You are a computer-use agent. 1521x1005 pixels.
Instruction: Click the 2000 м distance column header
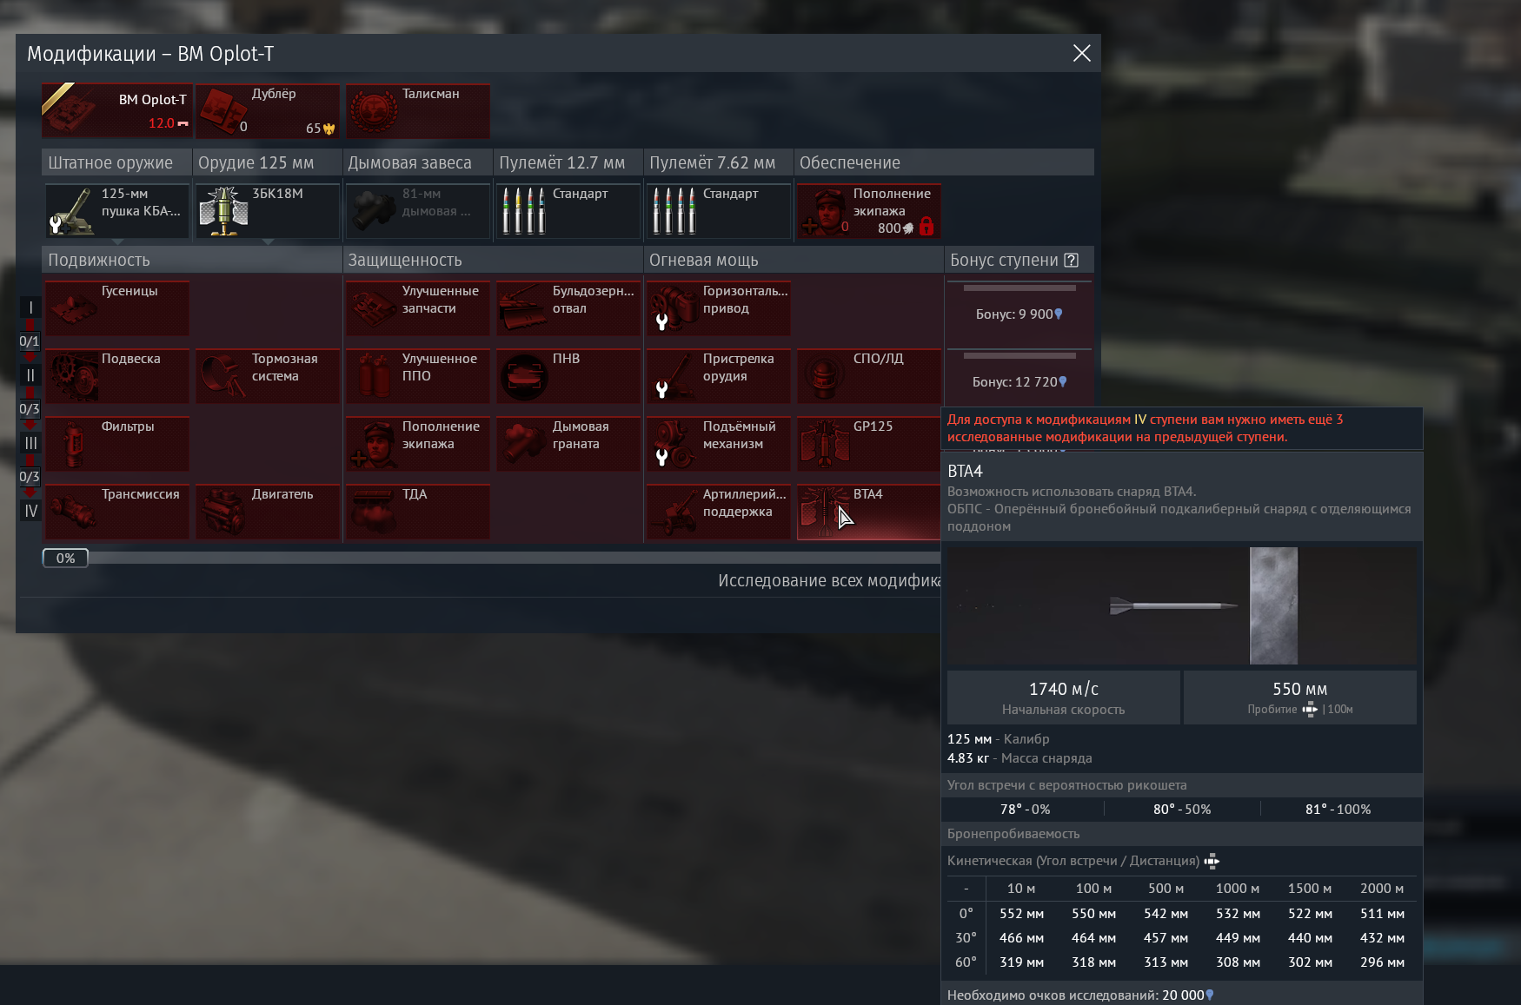pos(1382,889)
